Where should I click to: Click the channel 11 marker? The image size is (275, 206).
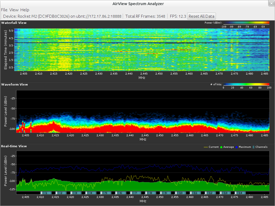click(196, 193)
